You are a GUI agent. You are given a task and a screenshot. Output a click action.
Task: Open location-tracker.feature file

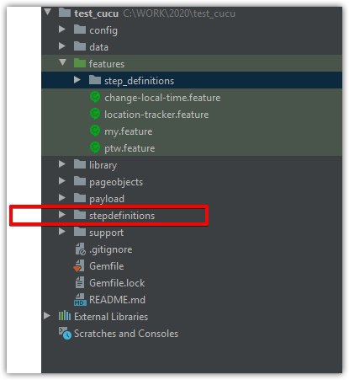point(156,115)
